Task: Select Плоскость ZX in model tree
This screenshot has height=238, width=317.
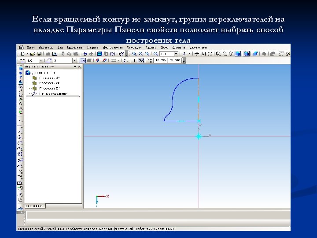Action: click(x=49, y=83)
